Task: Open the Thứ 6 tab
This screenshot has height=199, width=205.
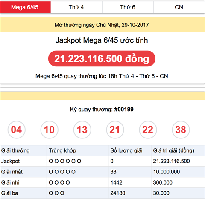Action: click(128, 7)
